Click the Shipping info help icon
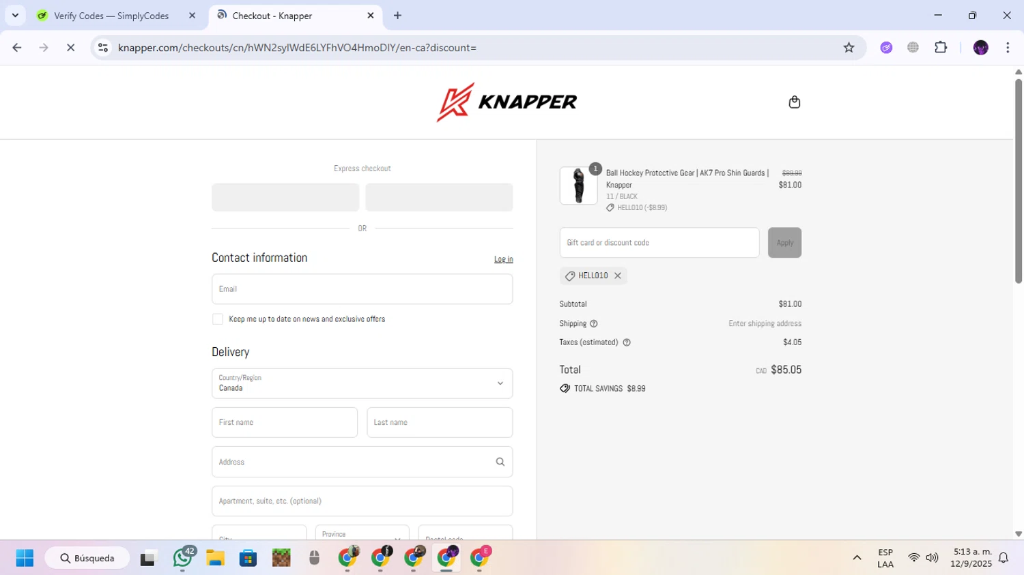The height and width of the screenshot is (575, 1024). (x=594, y=324)
